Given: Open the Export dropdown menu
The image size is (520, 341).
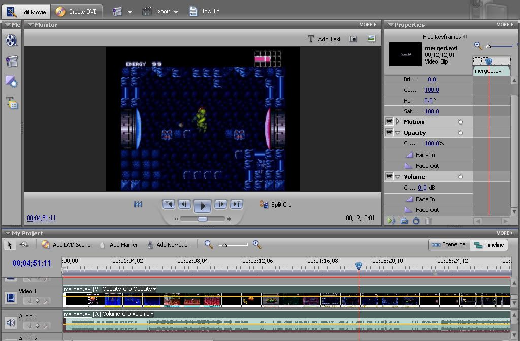Looking at the screenshot, I should [160, 11].
